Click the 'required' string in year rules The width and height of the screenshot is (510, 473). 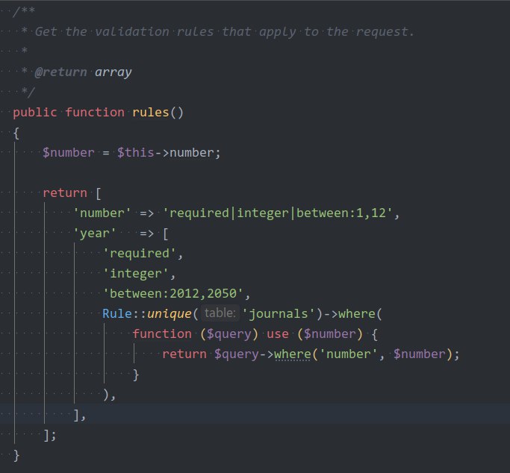coord(140,254)
